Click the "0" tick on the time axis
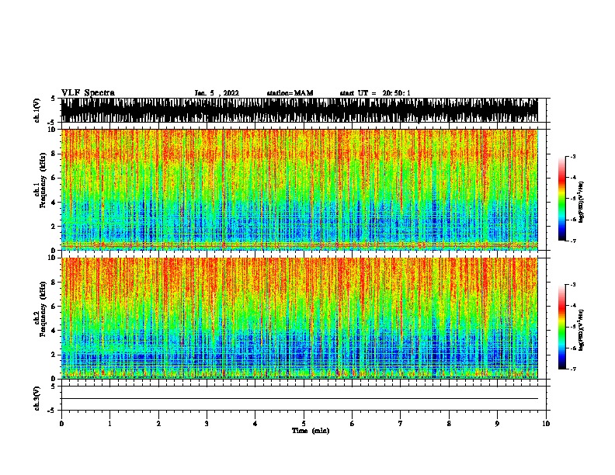The height and width of the screenshot is (475, 615). pos(61,424)
